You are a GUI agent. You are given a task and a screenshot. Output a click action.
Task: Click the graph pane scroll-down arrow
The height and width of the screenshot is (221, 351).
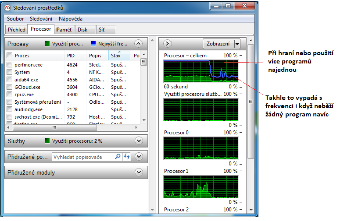point(251,210)
